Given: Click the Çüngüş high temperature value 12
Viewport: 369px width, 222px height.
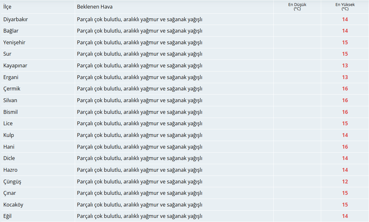Looking at the screenshot, I should [345, 182].
